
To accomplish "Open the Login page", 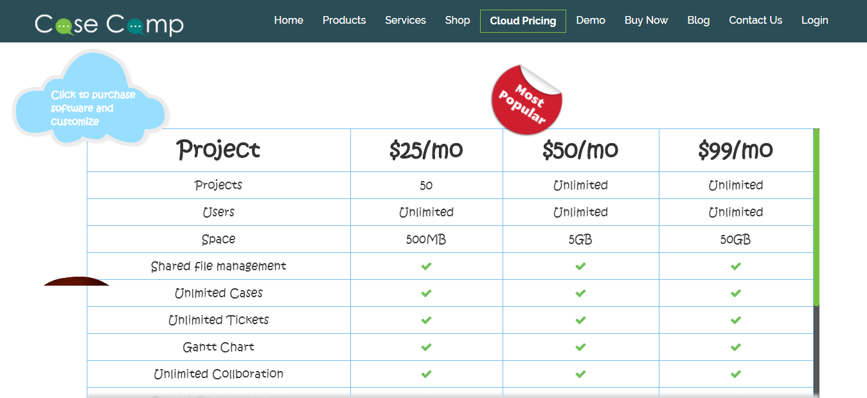I will pos(814,20).
